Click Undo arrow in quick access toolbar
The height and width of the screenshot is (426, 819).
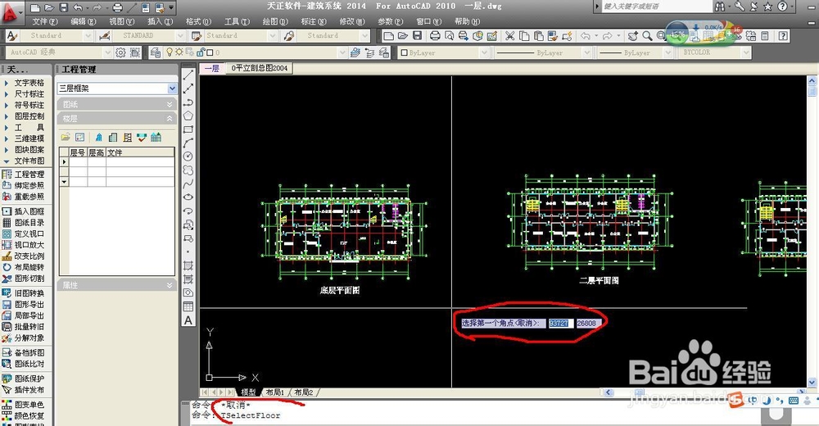click(78, 7)
